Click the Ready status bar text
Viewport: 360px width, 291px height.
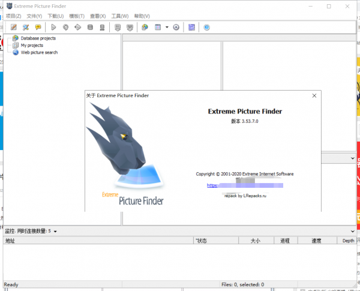click(x=11, y=284)
